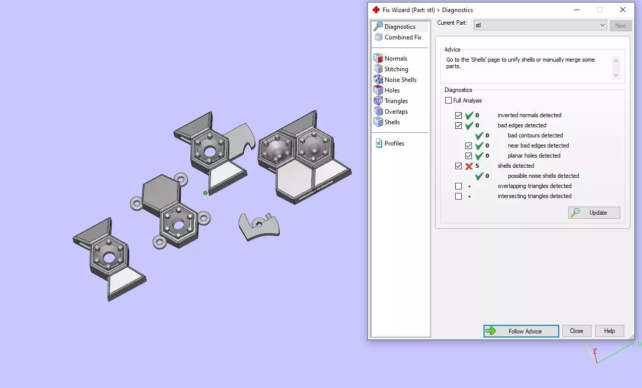This screenshot has width=642, height=388.
Task: Click green checkmark beside bad edges detected
Action: pos(469,125)
